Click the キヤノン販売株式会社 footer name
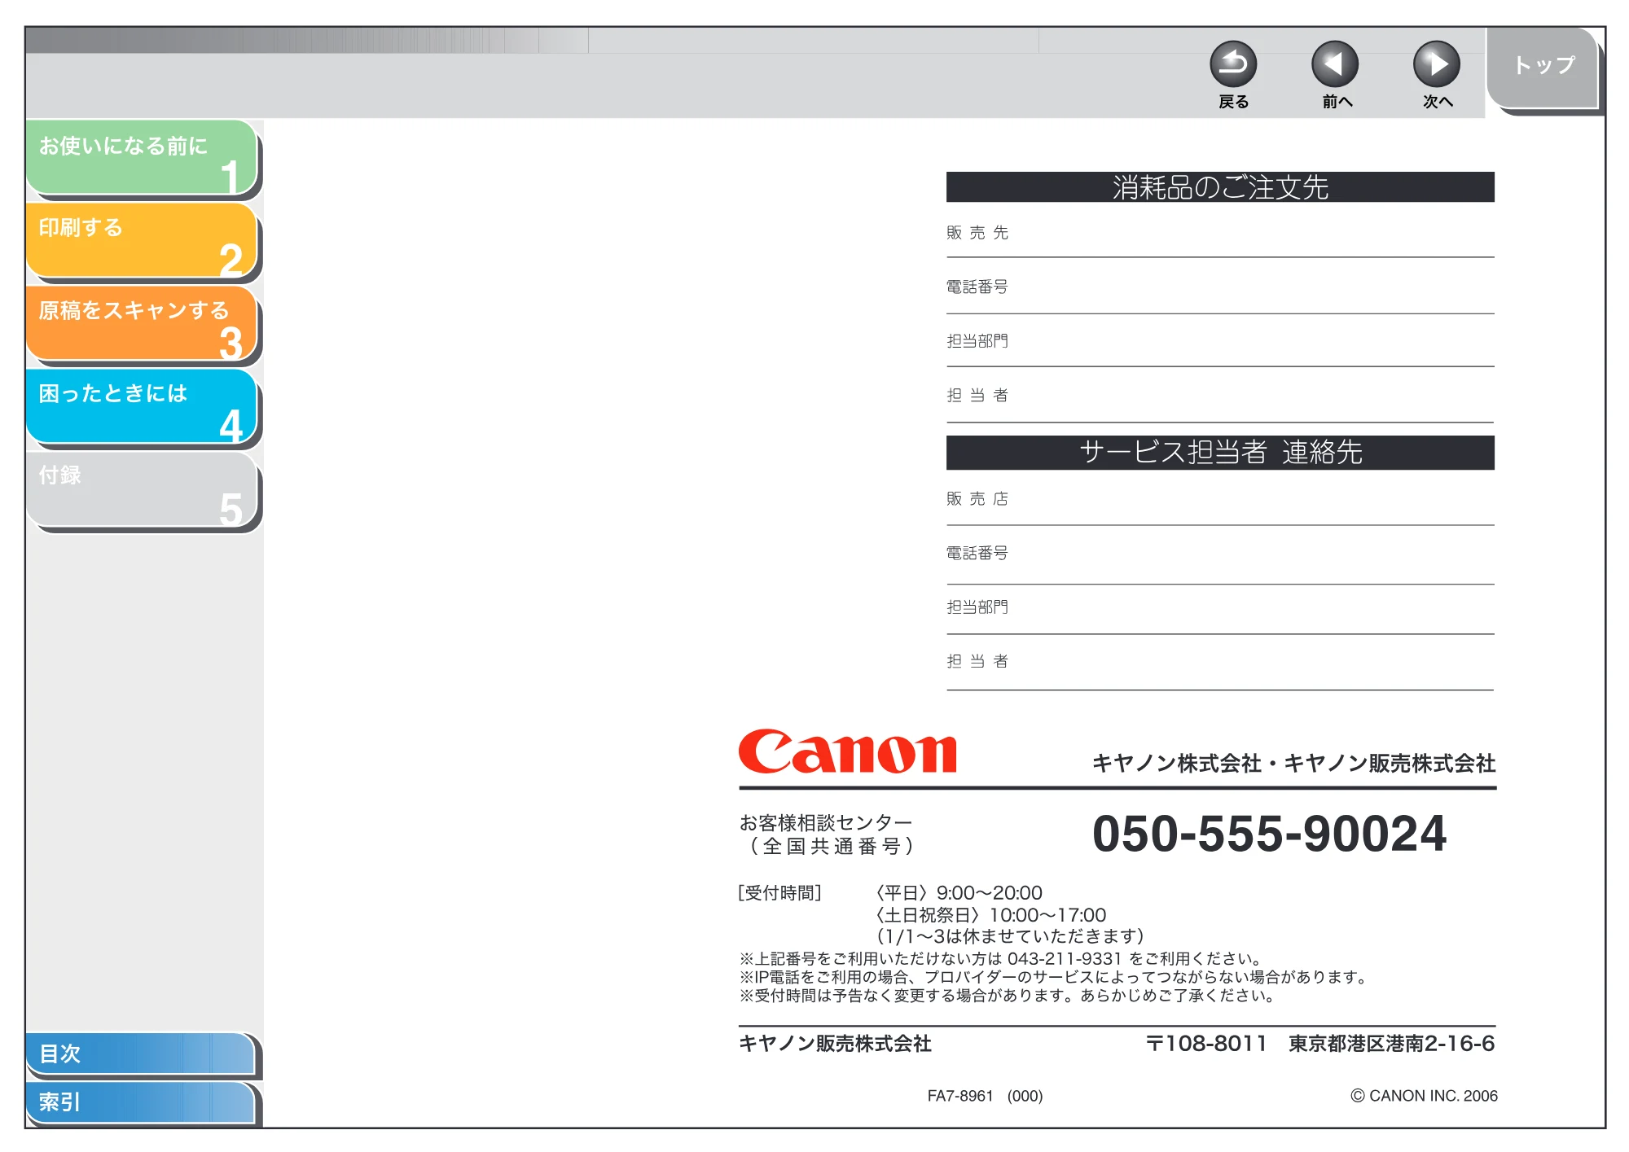The width and height of the screenshot is (1629, 1152). coord(835,1044)
